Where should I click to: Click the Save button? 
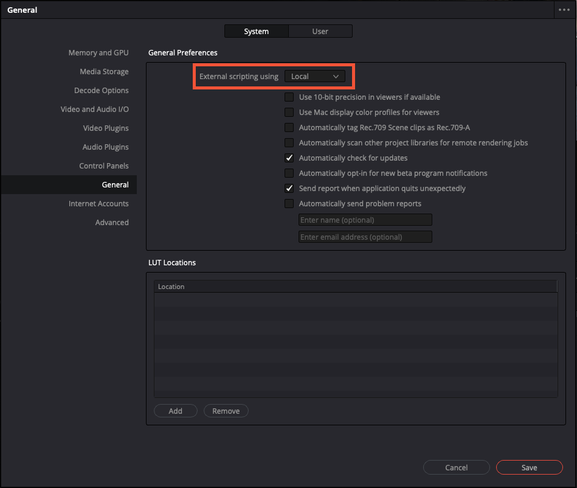click(x=528, y=467)
